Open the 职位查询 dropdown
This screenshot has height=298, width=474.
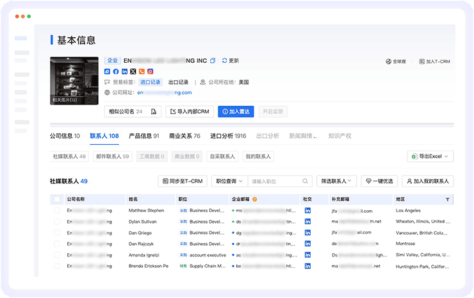point(230,181)
